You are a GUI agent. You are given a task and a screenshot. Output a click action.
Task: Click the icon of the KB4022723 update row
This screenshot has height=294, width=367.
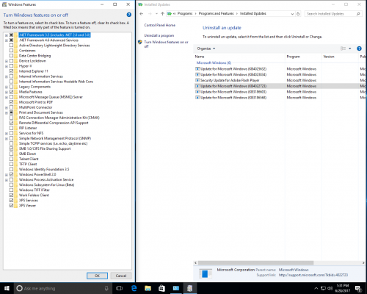click(197, 86)
